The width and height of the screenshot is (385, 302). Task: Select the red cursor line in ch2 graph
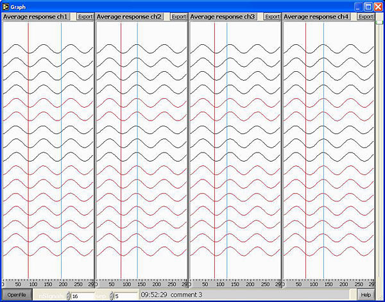121,151
